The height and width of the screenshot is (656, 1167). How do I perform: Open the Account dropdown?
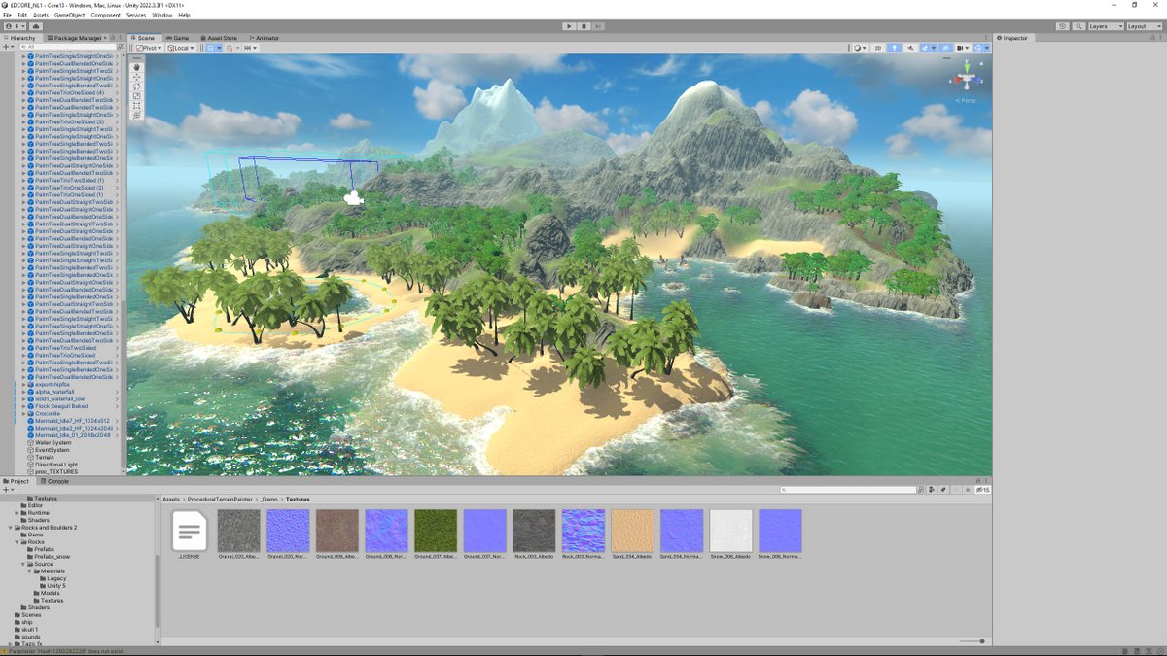(x=15, y=26)
